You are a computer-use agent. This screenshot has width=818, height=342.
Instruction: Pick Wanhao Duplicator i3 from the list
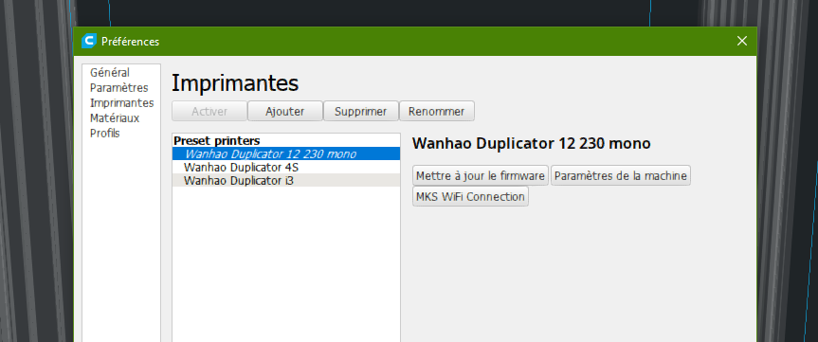tap(286, 180)
